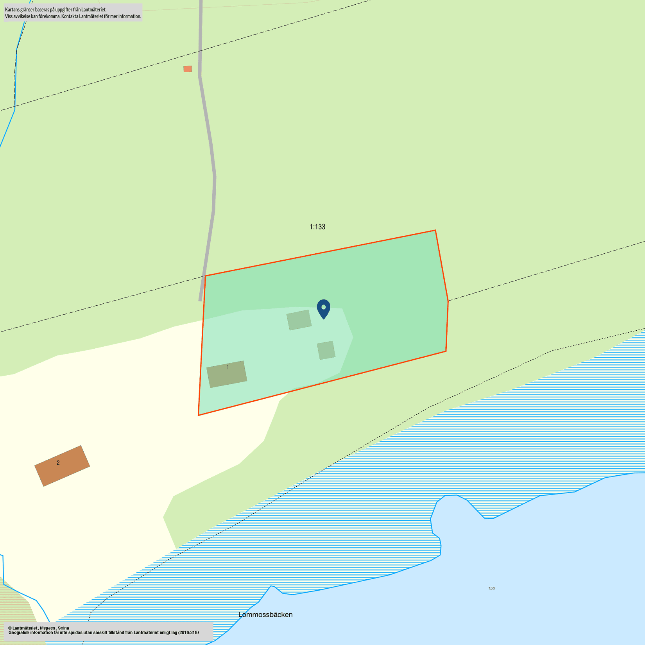Click the Lantmäteriet boundary notice at top
Screen dimensions: 645x645
click(73, 13)
